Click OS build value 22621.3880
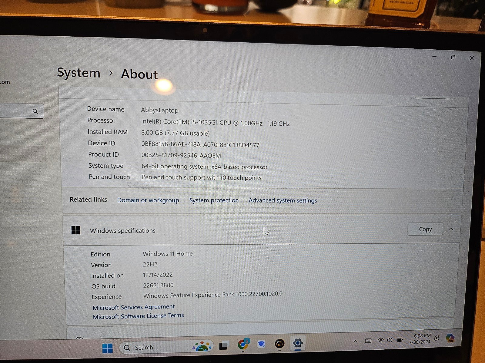 (158, 285)
